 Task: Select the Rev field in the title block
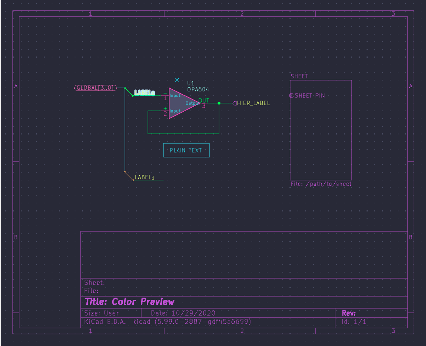[348, 313]
